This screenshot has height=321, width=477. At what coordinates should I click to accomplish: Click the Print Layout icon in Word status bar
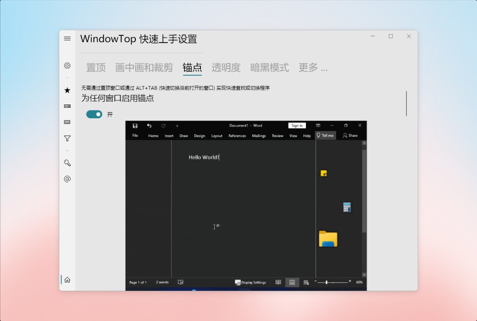pos(292,282)
